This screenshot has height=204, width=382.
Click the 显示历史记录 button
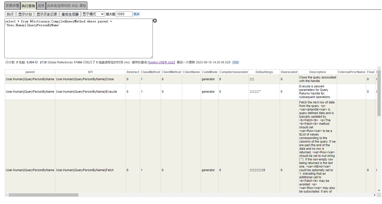tap(47, 14)
